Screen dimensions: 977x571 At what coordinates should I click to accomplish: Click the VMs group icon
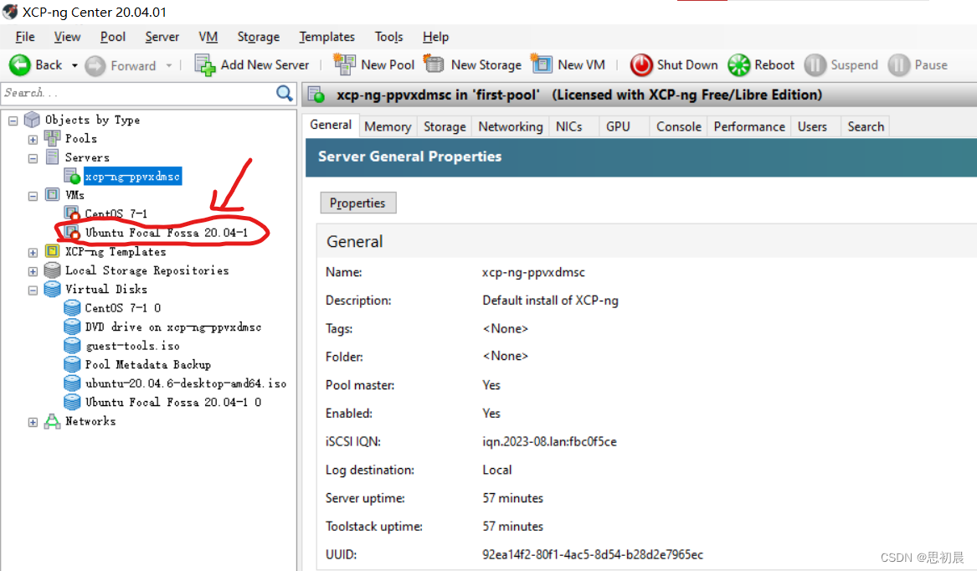pyautogui.click(x=53, y=194)
